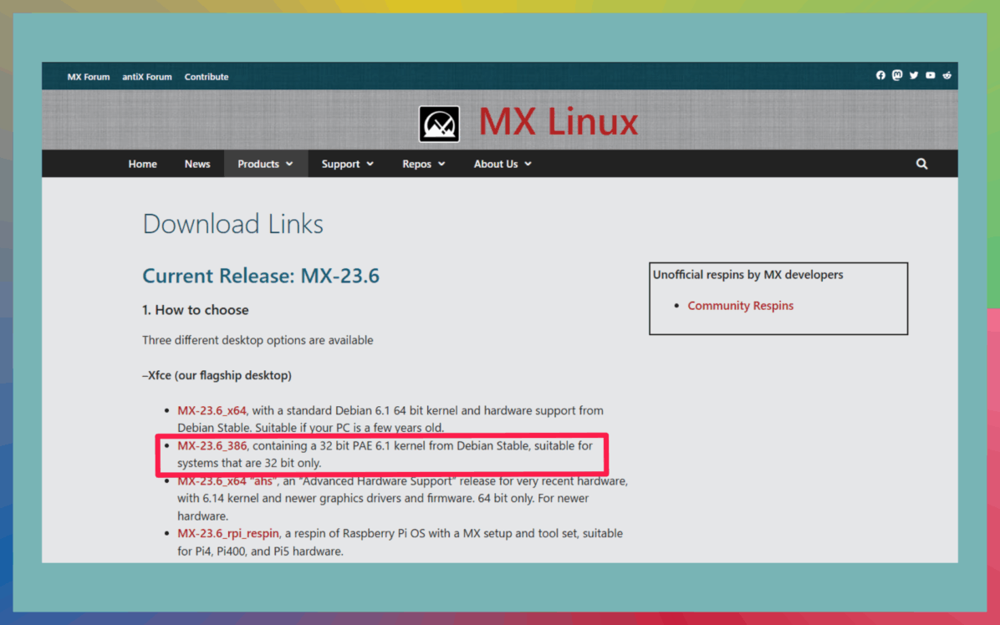Go to the Home menu item
The width and height of the screenshot is (1000, 625).
point(142,163)
